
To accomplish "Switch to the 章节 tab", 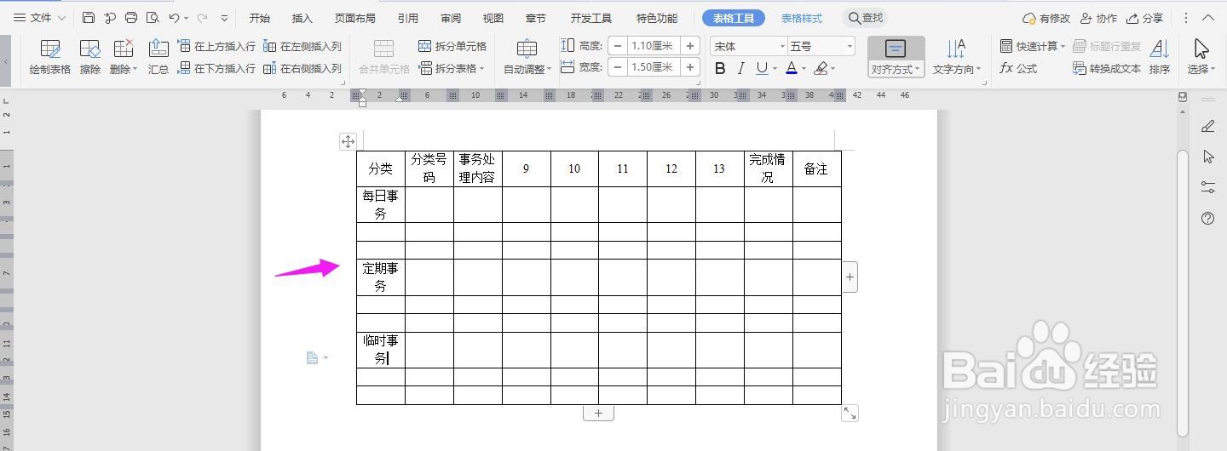I will pyautogui.click(x=536, y=18).
